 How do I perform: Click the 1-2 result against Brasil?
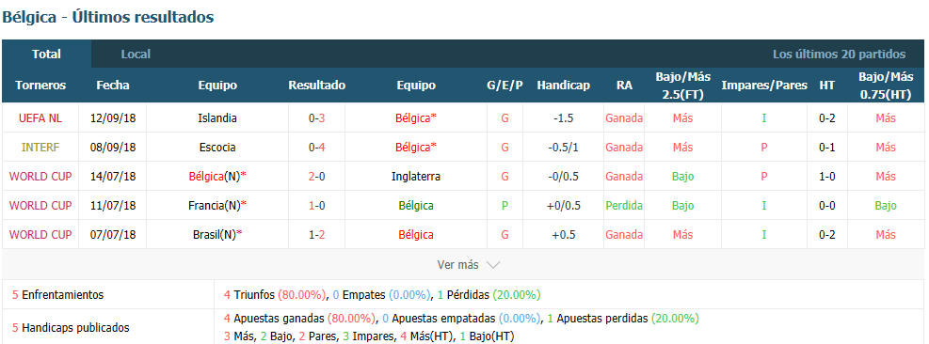click(x=317, y=234)
